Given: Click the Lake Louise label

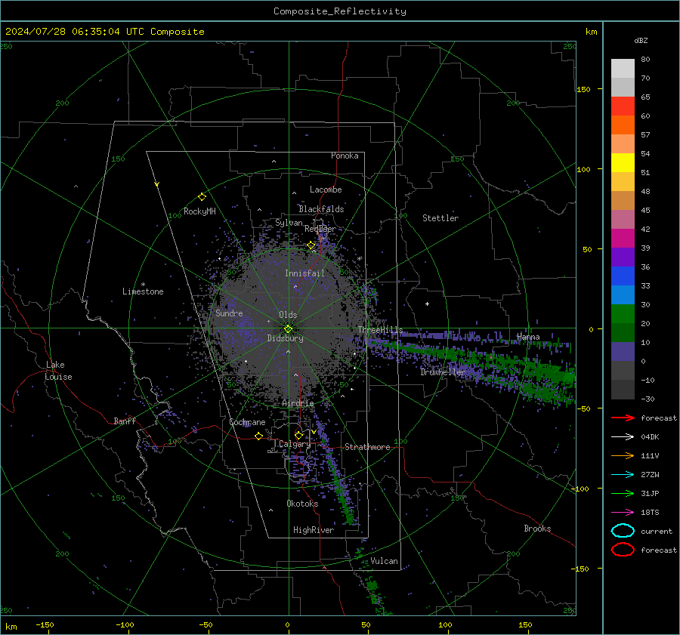Looking at the screenshot, I should [58, 371].
